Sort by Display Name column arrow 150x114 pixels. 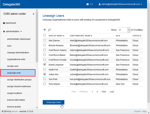63,36
